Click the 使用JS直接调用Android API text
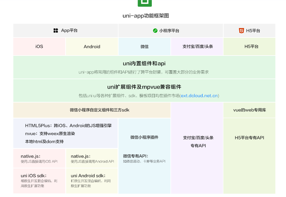Image resolution: width=286 pixels, height=197 pixels. [92, 162]
